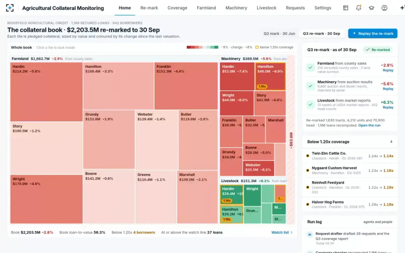The image size is (405, 253).
Task: Click the red-to-green change legend gradient
Action: (202, 47)
